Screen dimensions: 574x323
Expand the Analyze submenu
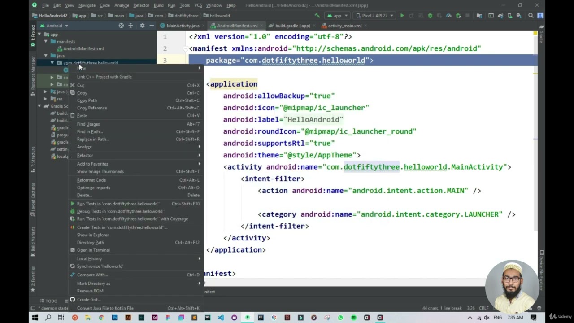136,147
